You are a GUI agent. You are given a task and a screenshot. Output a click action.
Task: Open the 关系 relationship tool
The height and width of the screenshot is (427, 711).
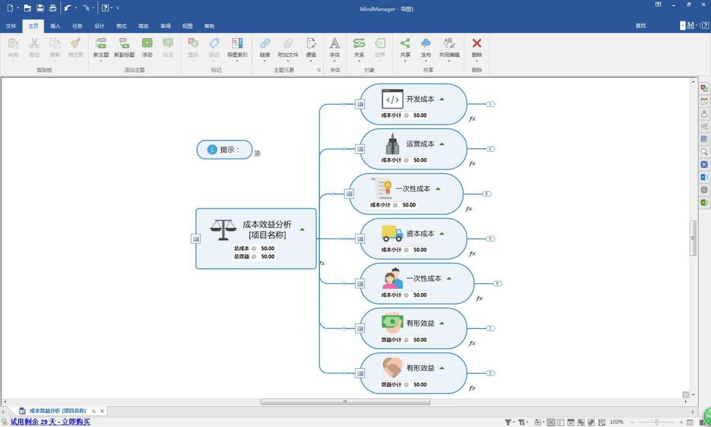click(359, 48)
